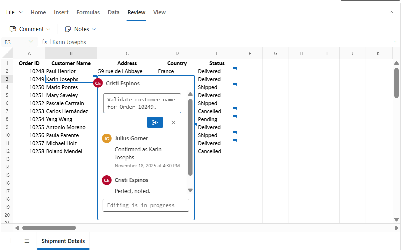This screenshot has height=250, width=401.
Task: Click the horizontal scroll right arrow
Action: [396, 228]
